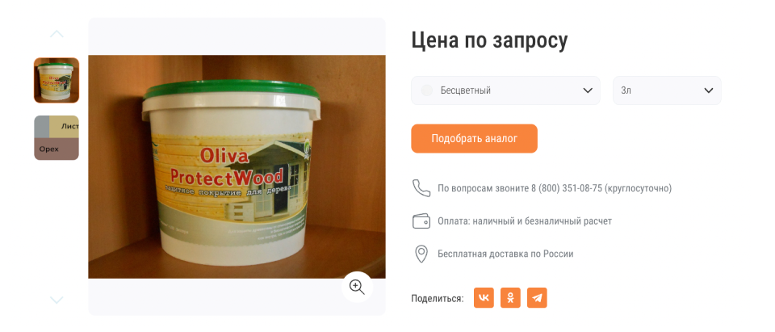Select the bucket photo thumbnail
The width and height of the screenshot is (775, 332).
(57, 80)
